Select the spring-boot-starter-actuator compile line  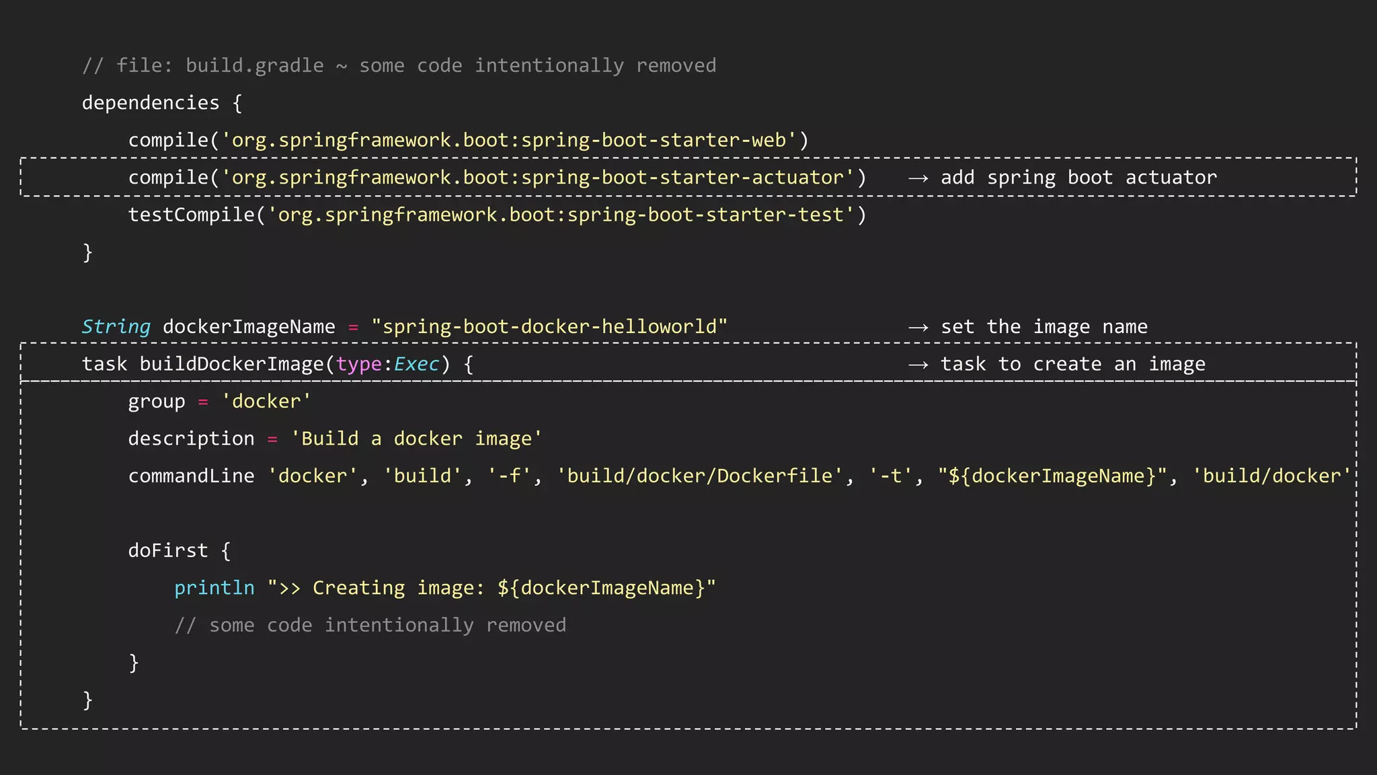(498, 178)
